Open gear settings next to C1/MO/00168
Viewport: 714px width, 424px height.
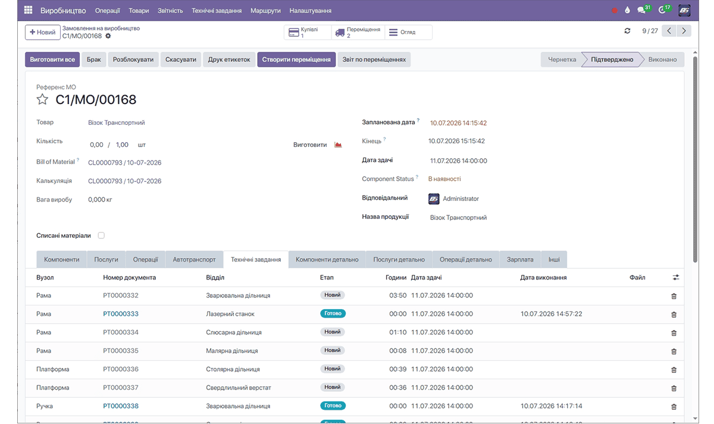click(108, 36)
